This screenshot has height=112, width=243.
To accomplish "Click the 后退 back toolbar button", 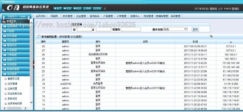I will 67,8.
